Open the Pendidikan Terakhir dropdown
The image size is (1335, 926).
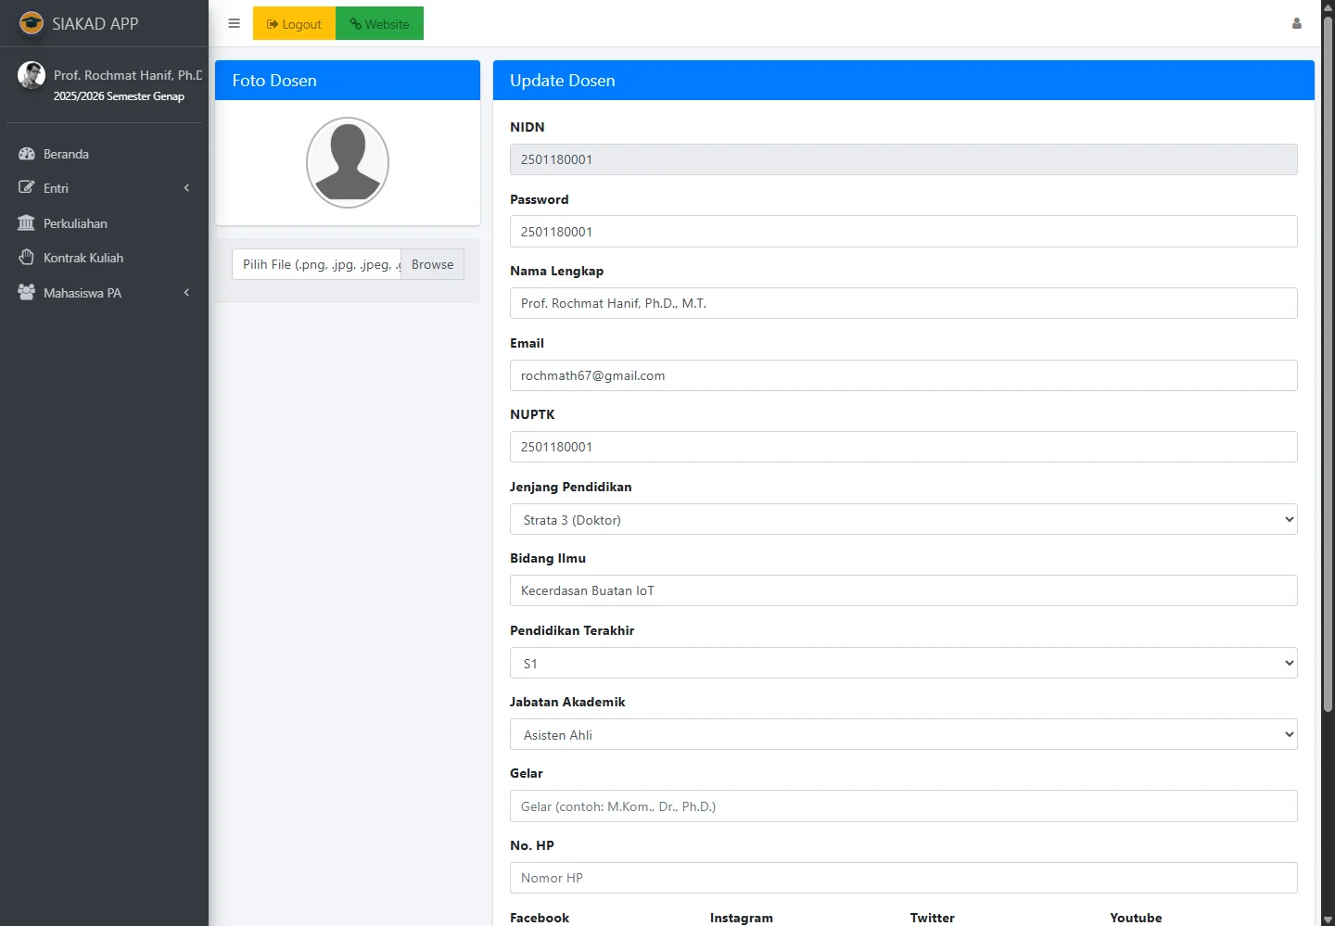(903, 664)
